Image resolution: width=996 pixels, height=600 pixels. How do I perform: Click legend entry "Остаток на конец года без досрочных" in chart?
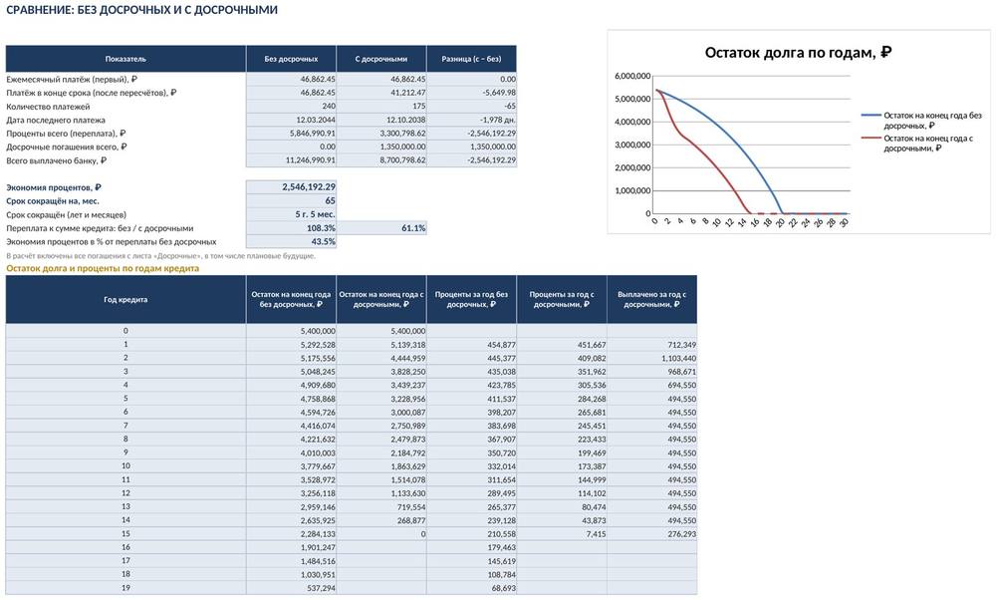(921, 121)
